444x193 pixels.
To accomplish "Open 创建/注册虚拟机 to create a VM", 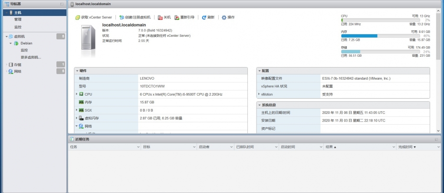I will 135,17.
